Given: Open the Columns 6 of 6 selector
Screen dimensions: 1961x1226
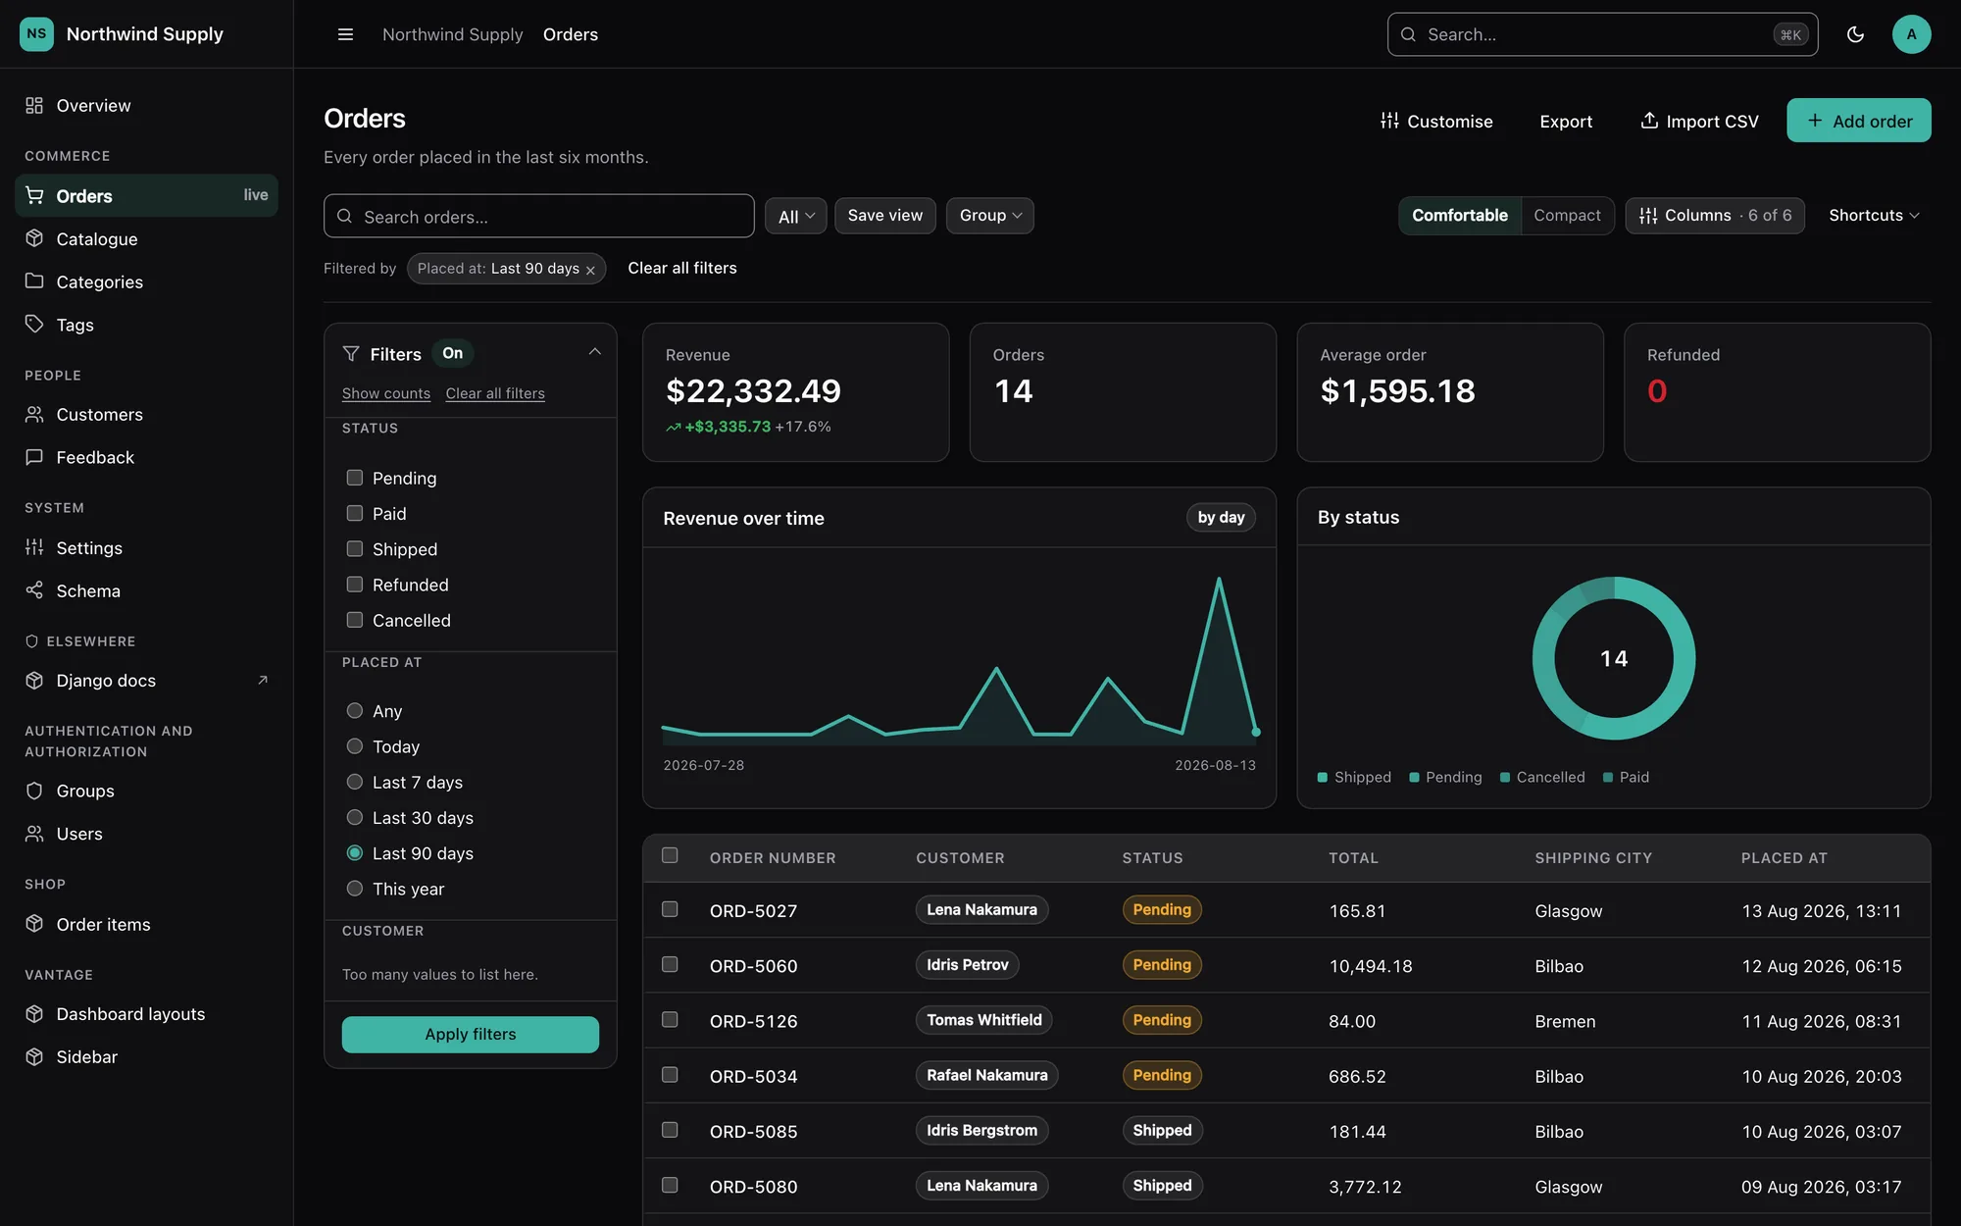Looking at the screenshot, I should [1715, 216].
